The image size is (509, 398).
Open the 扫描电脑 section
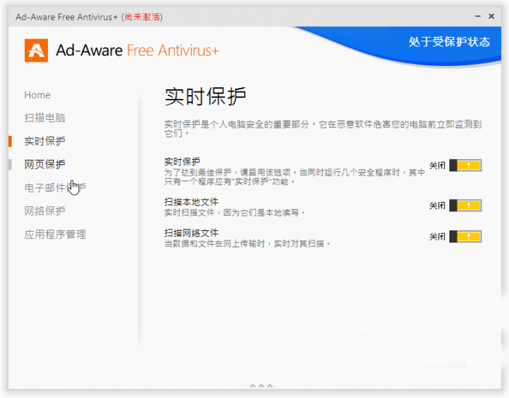point(44,118)
